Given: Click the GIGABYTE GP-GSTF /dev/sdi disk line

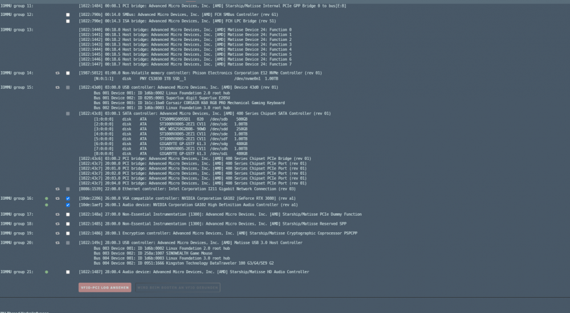Looking at the screenshot, I should [x=170, y=154].
